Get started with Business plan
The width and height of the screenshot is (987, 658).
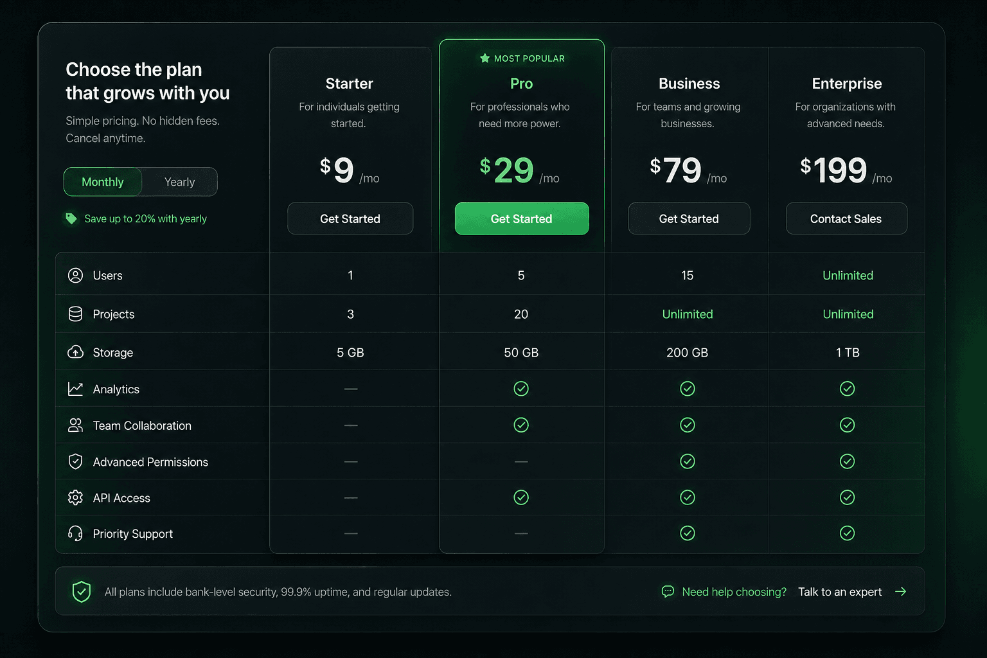click(x=689, y=218)
